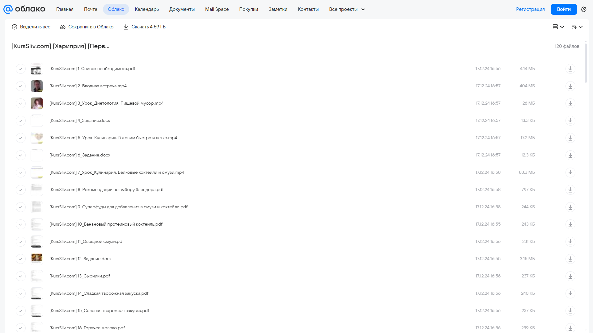Expand the Все проекты dropdown
The height and width of the screenshot is (333, 593).
(x=347, y=9)
